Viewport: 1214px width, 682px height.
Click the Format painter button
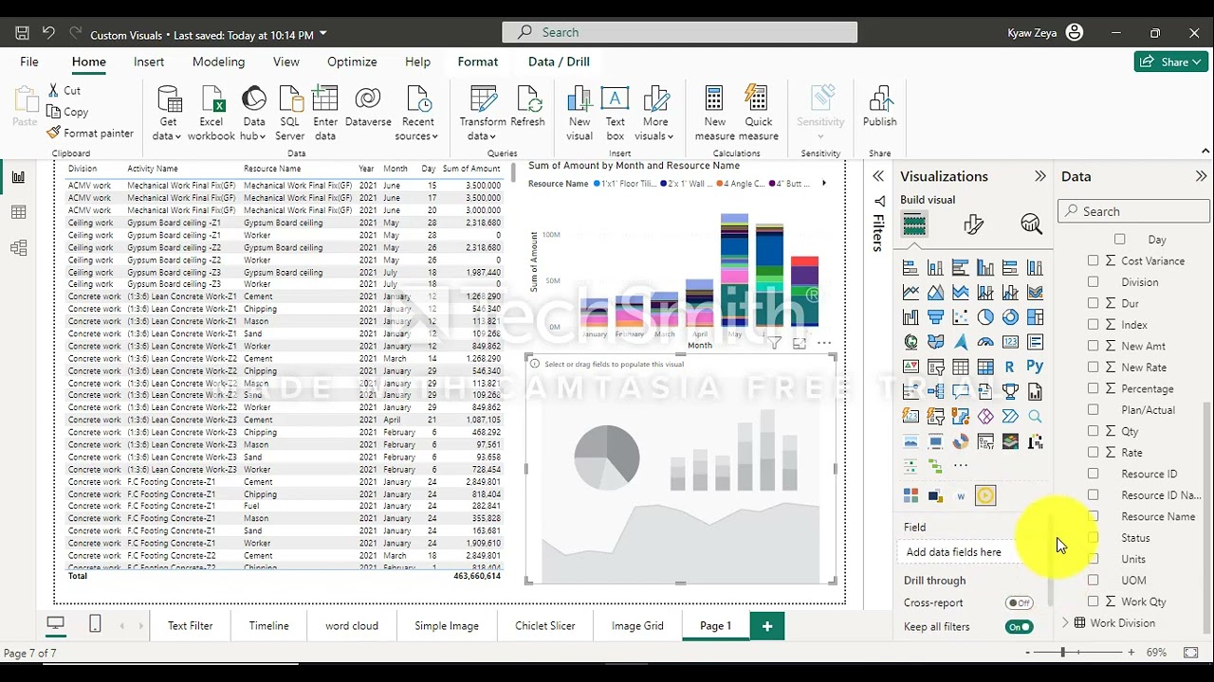(90, 134)
